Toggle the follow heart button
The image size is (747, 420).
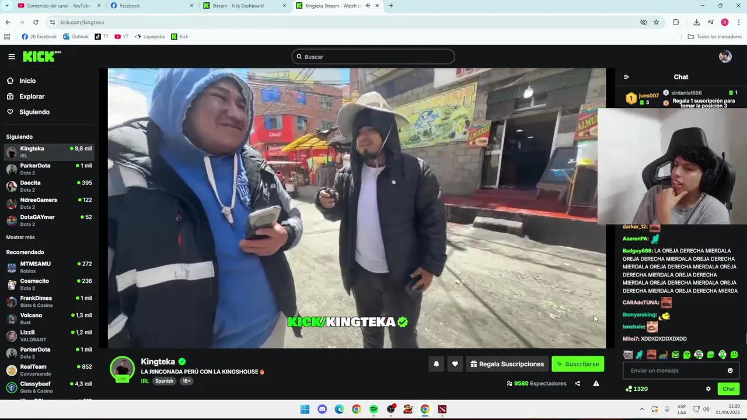455,364
